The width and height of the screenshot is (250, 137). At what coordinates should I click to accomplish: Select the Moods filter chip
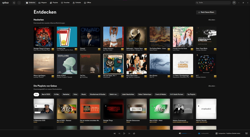coord(84,94)
